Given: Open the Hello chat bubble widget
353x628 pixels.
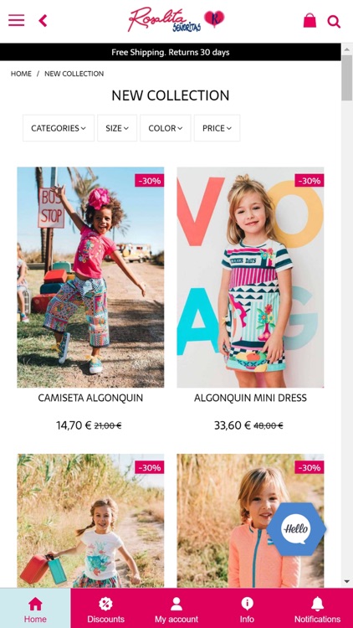Looking at the screenshot, I should pyautogui.click(x=296, y=529).
